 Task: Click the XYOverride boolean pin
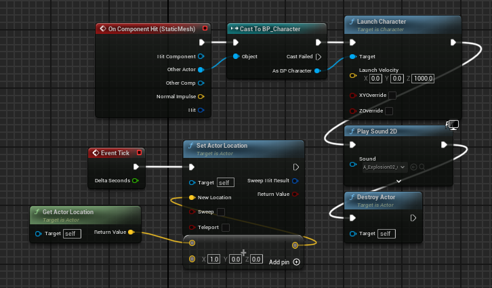pyautogui.click(x=352, y=96)
